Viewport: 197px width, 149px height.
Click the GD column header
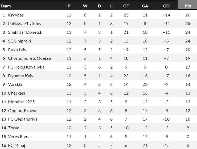(166, 6)
